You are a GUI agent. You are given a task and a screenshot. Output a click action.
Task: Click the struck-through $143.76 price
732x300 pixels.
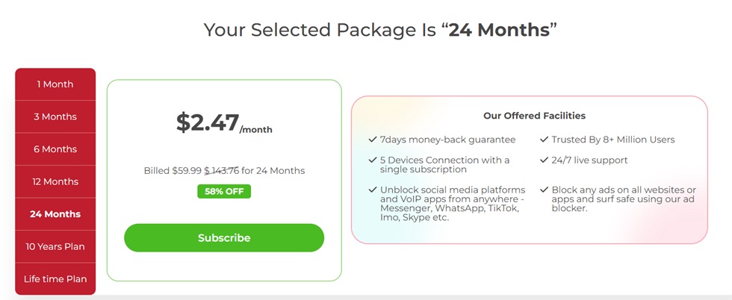coord(222,171)
